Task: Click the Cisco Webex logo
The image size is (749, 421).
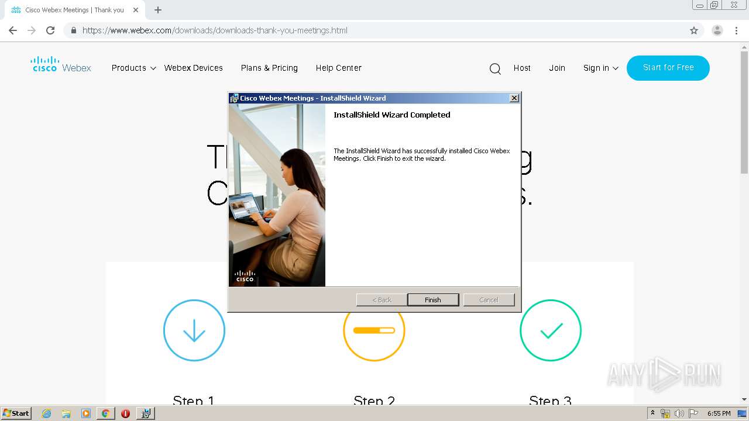Action: click(x=61, y=64)
